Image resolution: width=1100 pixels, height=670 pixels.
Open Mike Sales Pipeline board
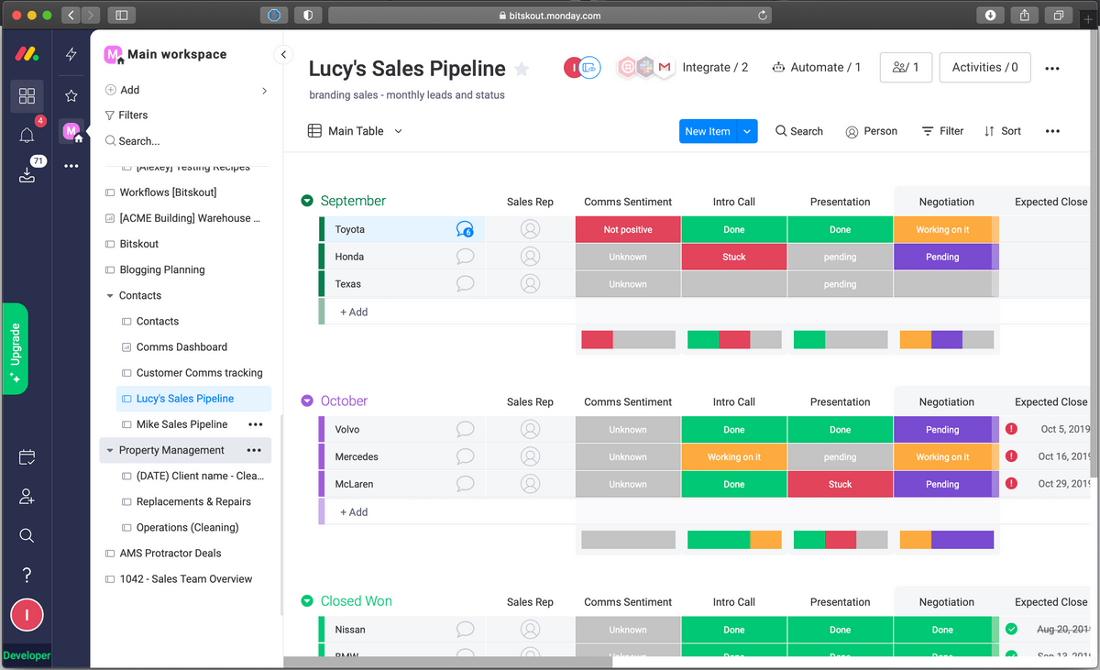click(x=181, y=424)
